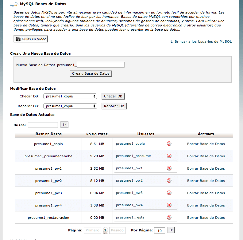Remove user presume1_presume via red X icon
This screenshot has height=240, width=243.
point(169,156)
